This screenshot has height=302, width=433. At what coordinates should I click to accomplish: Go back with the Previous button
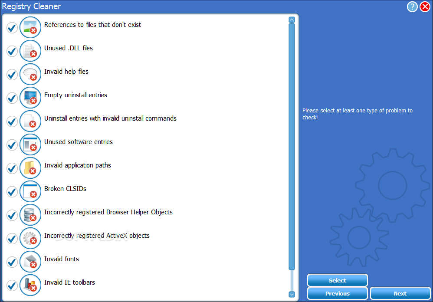pyautogui.click(x=337, y=293)
